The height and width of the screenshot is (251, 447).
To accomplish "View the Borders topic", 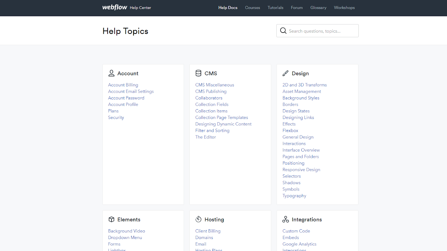I will pos(290,104).
